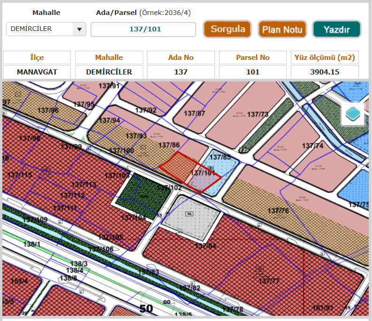
Task: Open the Plan Notu button
Action: [282, 30]
